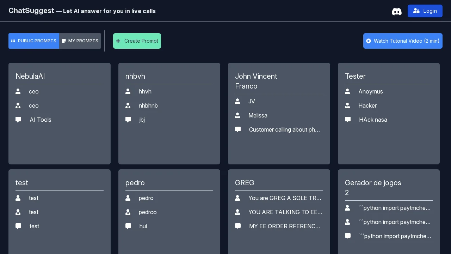Click the user icon inside the Login button
This screenshot has height=254, width=451.
(416, 11)
